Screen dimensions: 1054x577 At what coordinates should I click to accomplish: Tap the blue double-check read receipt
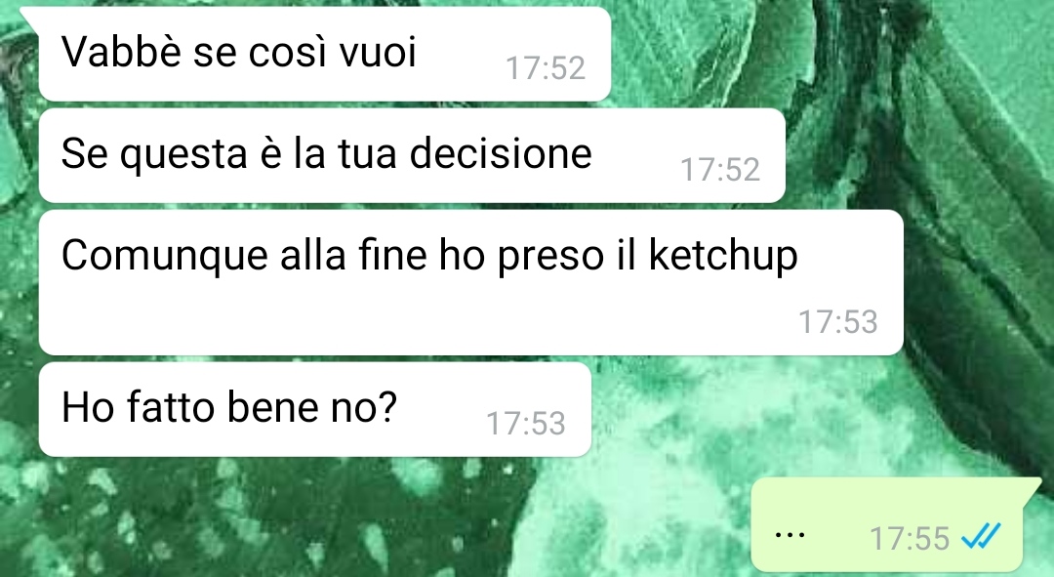(982, 537)
